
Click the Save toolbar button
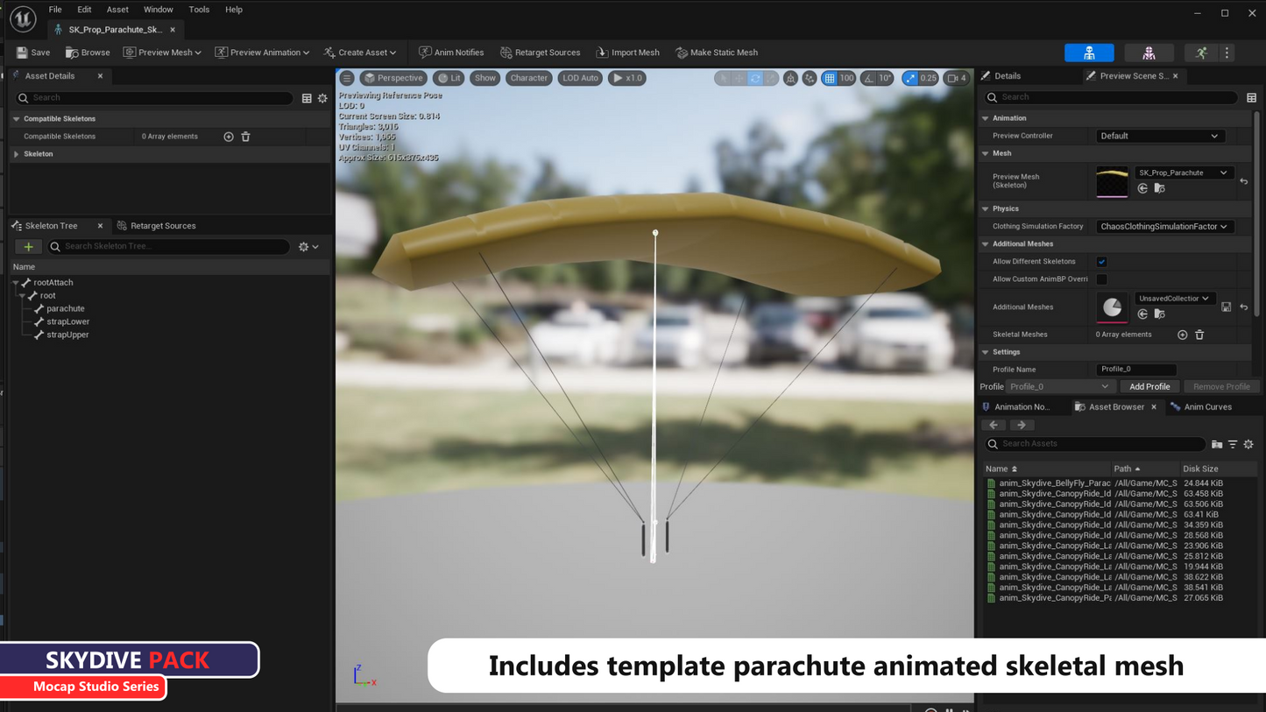(x=33, y=53)
